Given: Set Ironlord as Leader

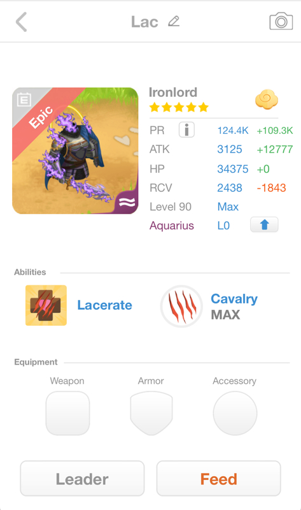Looking at the screenshot, I should [82, 479].
